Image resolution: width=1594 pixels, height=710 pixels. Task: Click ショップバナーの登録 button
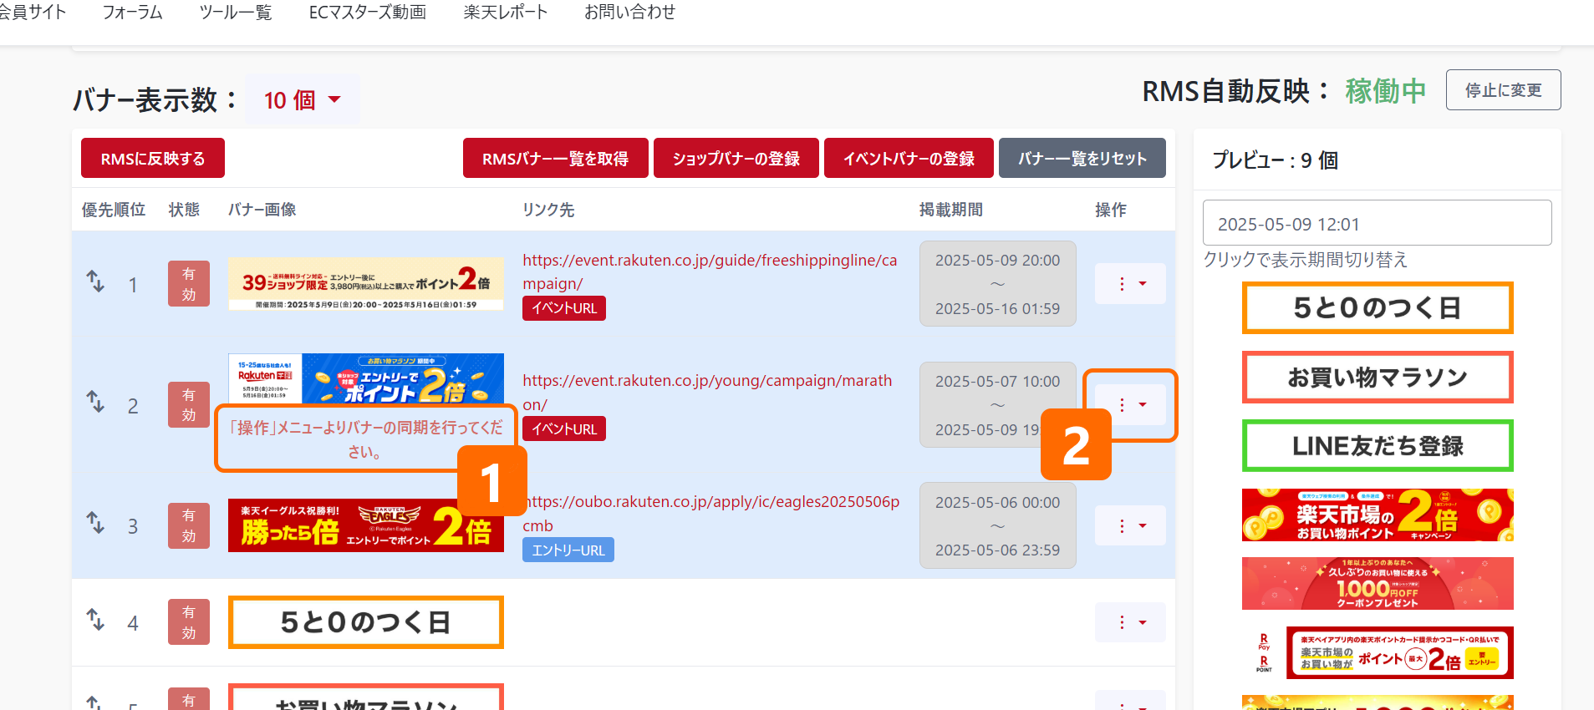click(736, 158)
